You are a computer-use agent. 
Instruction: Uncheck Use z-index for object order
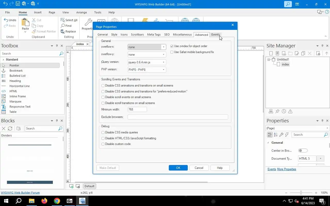(172, 46)
